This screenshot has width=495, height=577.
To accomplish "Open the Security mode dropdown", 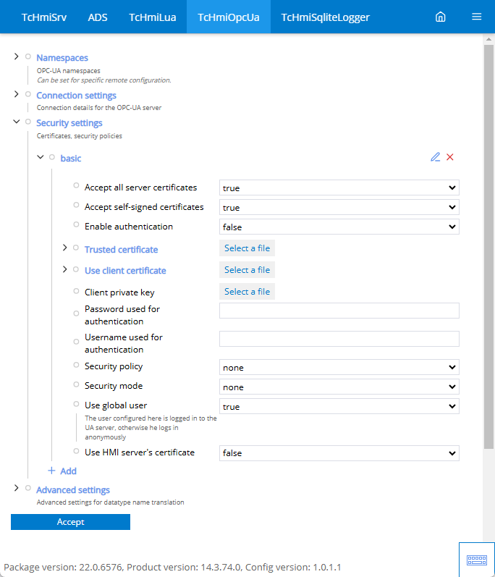I will [339, 387].
